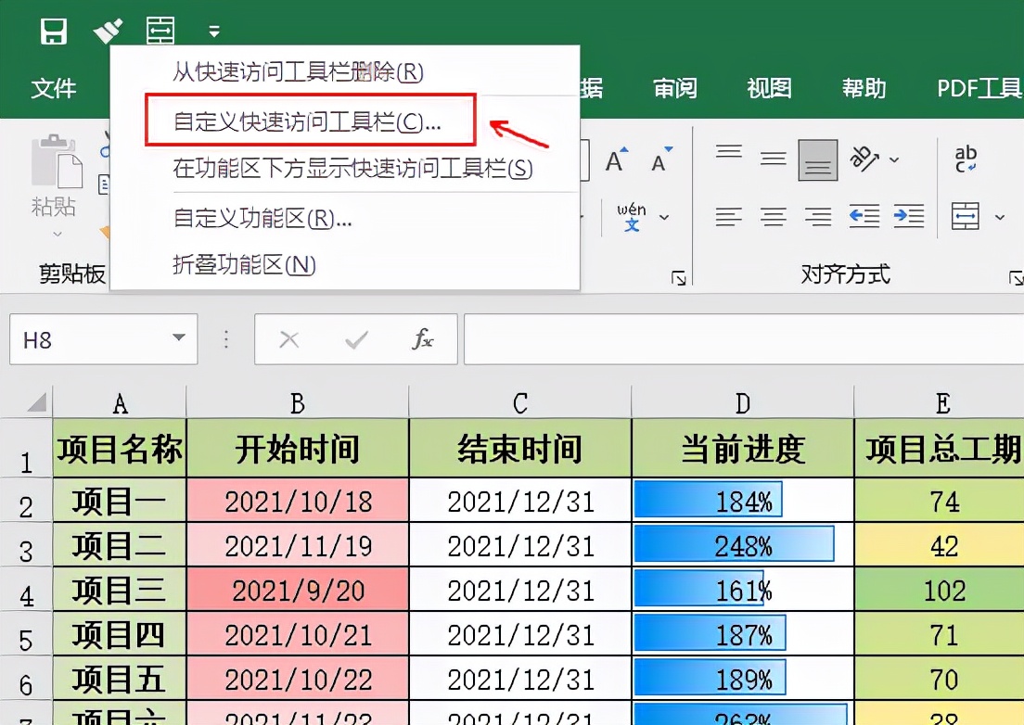Select 从快速访问工具栏删除(R) menu entry
The height and width of the screenshot is (725, 1024).
coord(345,71)
